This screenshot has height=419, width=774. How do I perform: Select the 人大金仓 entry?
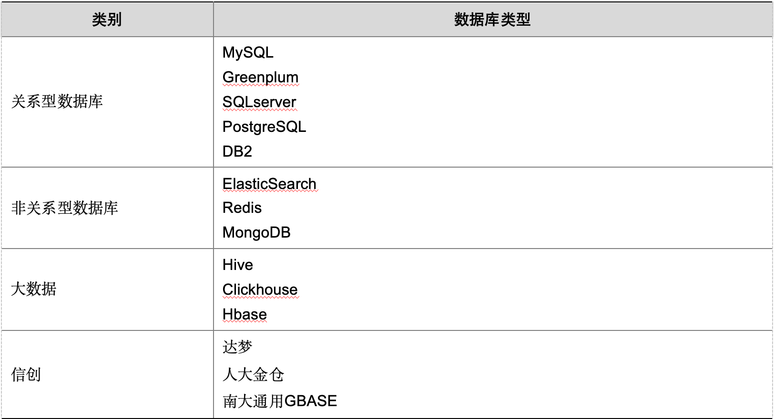point(253,375)
